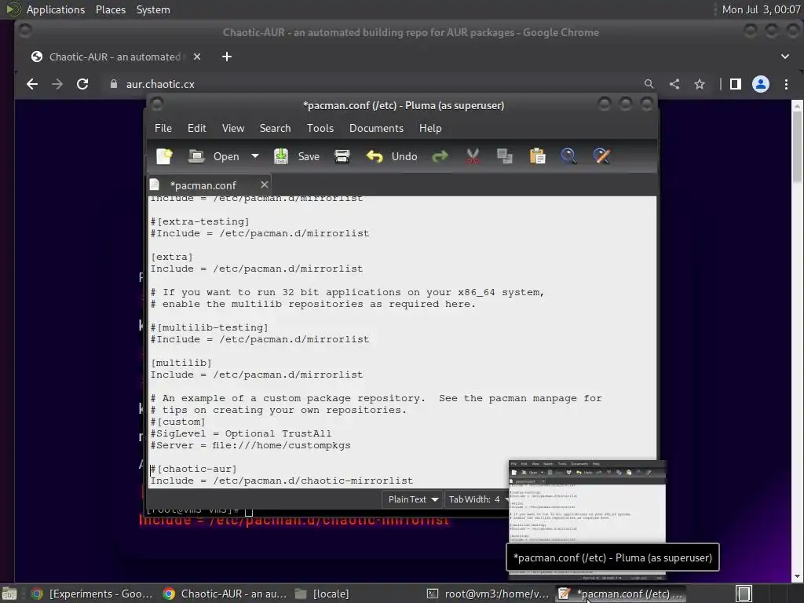Open Pluma's Edit menu
This screenshot has width=804, height=603.
pos(197,128)
